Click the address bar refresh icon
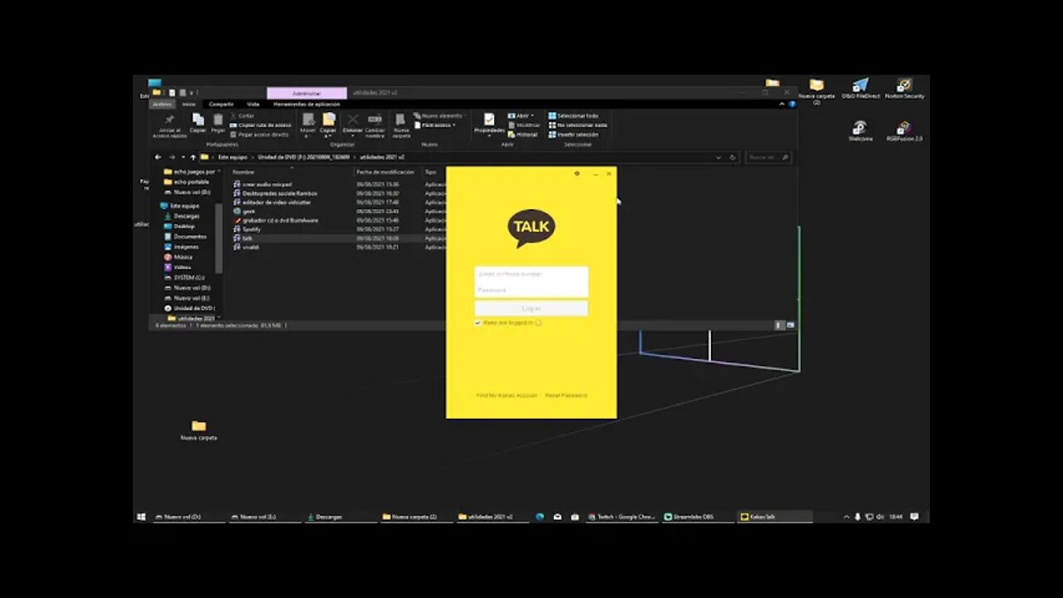This screenshot has height=598, width=1063. coord(732,157)
